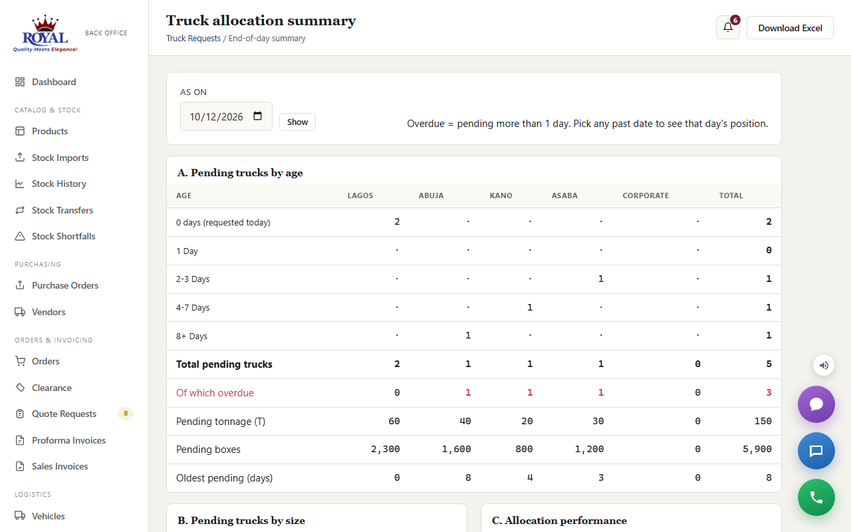Click the Lagos column header

click(x=360, y=196)
